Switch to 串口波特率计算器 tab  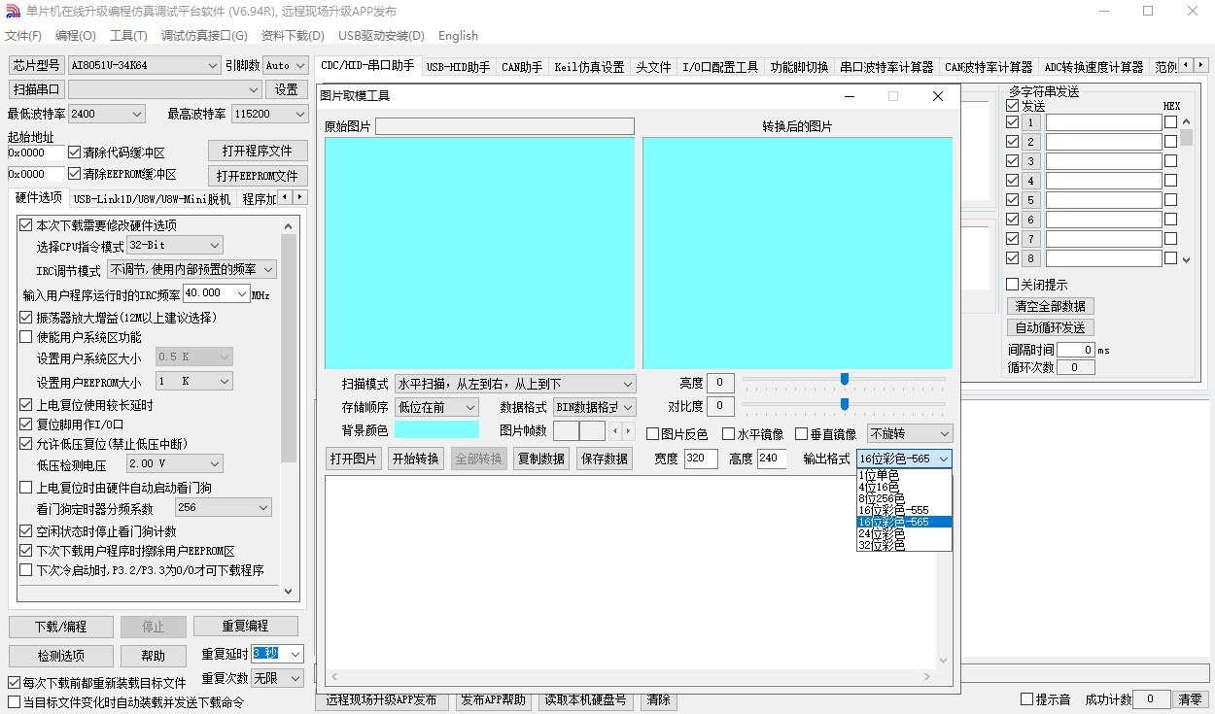click(886, 67)
